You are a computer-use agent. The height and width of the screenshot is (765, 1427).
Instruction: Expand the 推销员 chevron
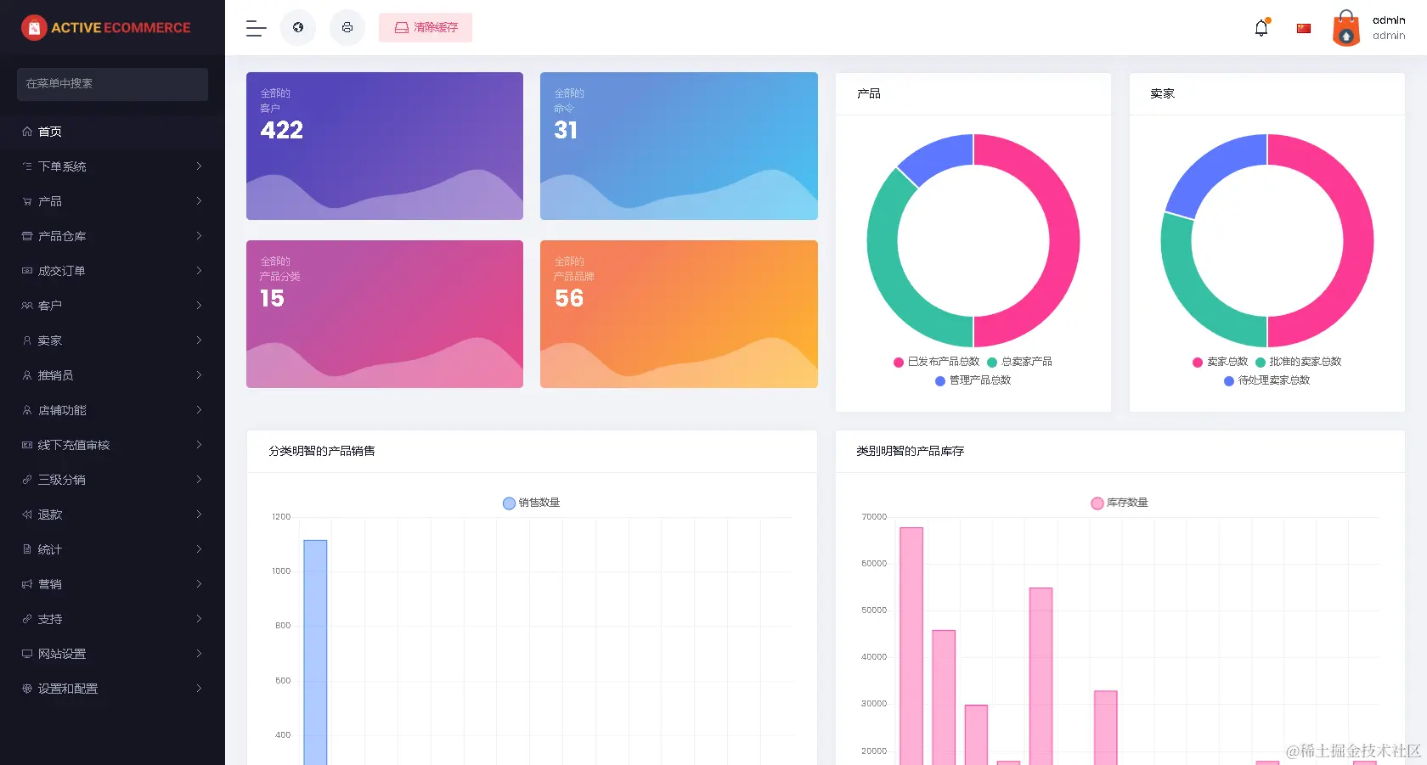pos(199,375)
